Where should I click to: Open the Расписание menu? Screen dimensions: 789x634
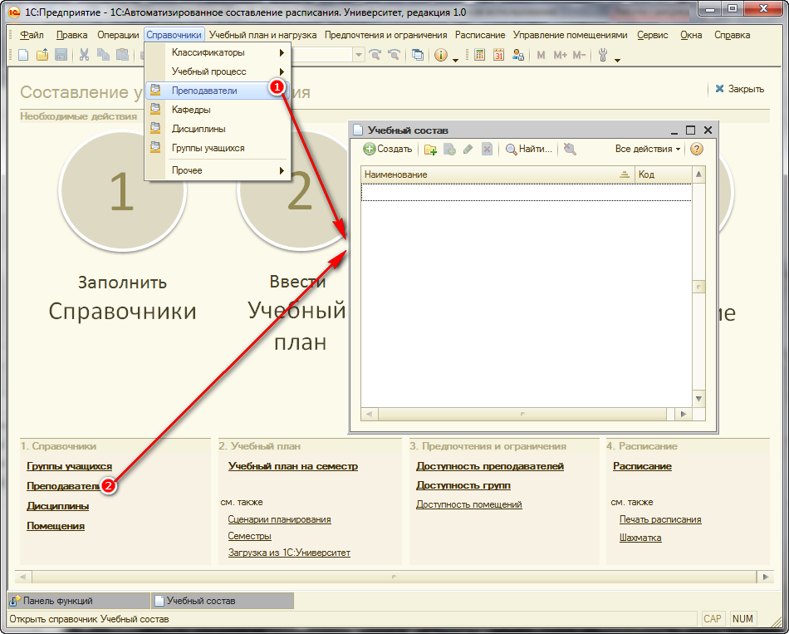480,35
